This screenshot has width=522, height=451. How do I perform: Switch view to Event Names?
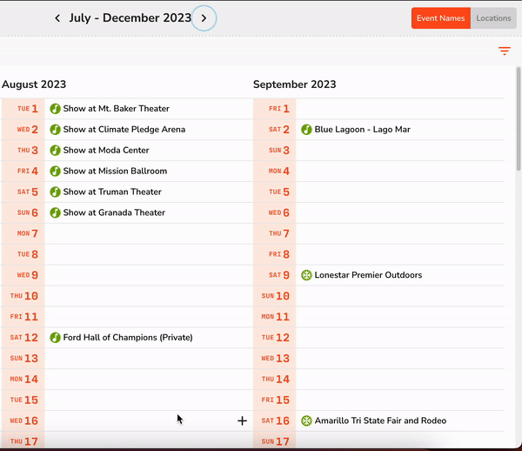(440, 18)
